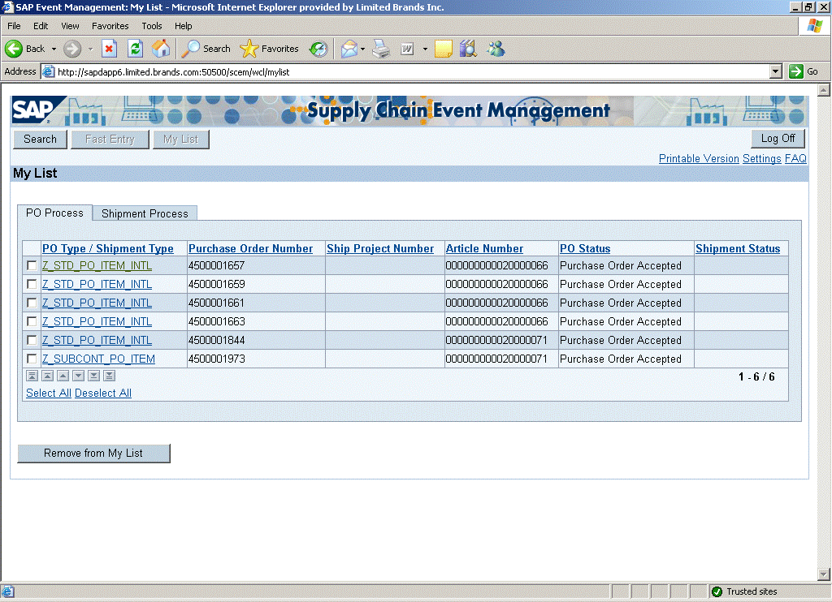Screen dimensions: 832x602
Task: Click the Select All link
Action: (x=48, y=393)
